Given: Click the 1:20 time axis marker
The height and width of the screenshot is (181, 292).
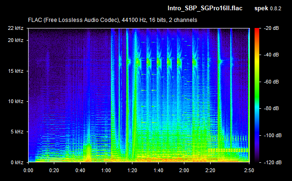Looking at the screenshot, I should point(132,170).
